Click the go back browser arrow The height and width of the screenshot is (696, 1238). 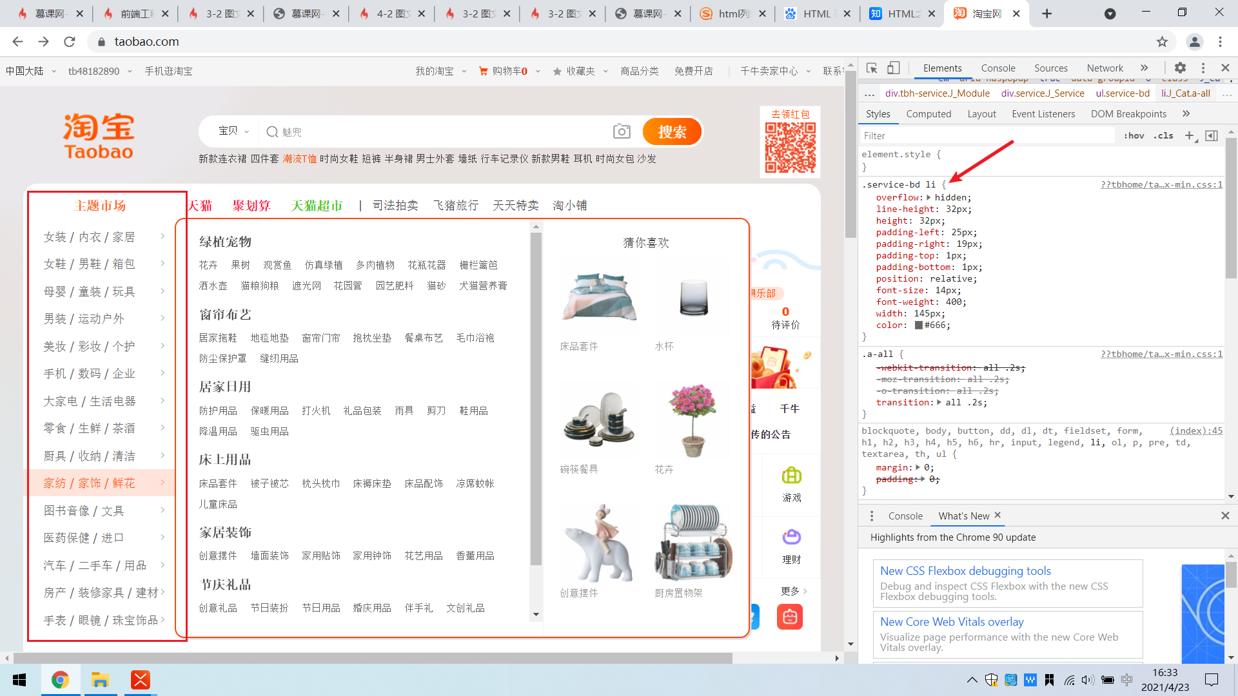17,42
